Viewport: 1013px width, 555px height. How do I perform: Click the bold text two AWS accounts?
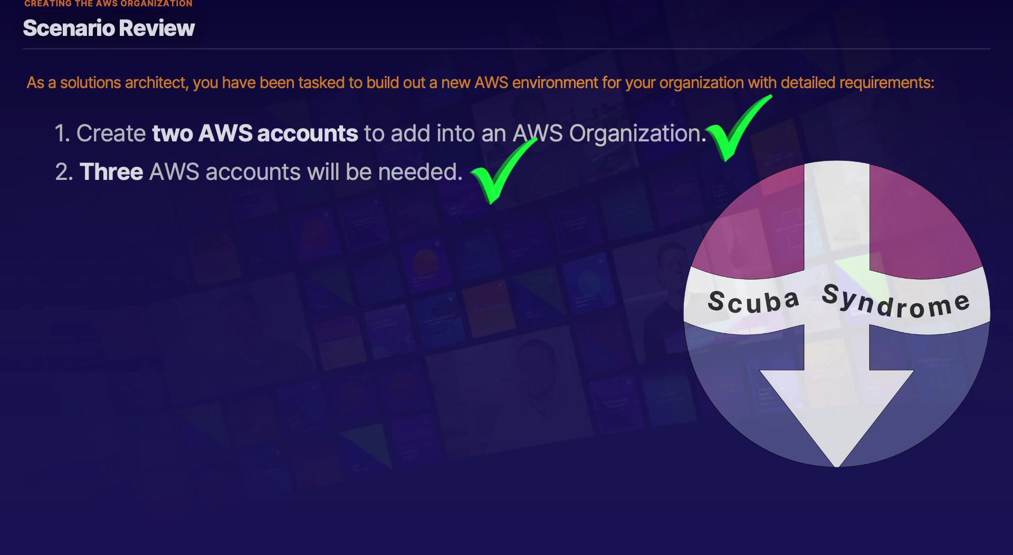(x=255, y=133)
